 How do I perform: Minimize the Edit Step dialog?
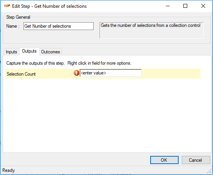pos(168,6)
